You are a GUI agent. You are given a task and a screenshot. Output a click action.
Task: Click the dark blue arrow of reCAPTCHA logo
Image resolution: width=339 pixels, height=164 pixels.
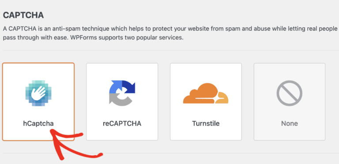pyautogui.click(x=128, y=87)
